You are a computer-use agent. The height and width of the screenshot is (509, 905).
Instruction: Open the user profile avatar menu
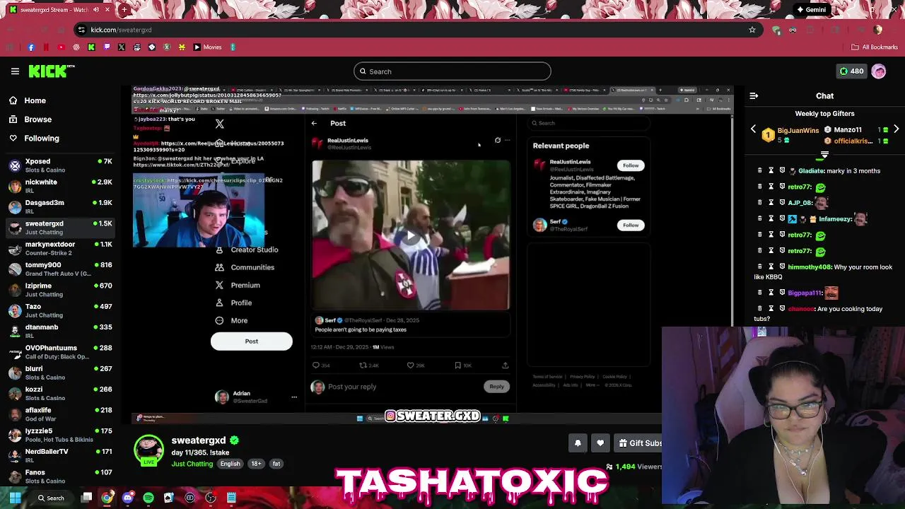(x=879, y=71)
